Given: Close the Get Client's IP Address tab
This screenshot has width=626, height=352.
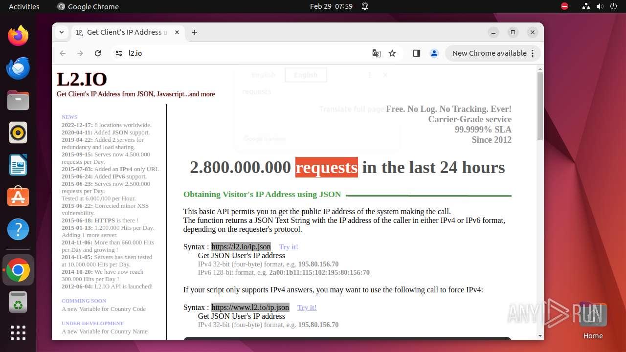Looking at the screenshot, I should (x=177, y=32).
